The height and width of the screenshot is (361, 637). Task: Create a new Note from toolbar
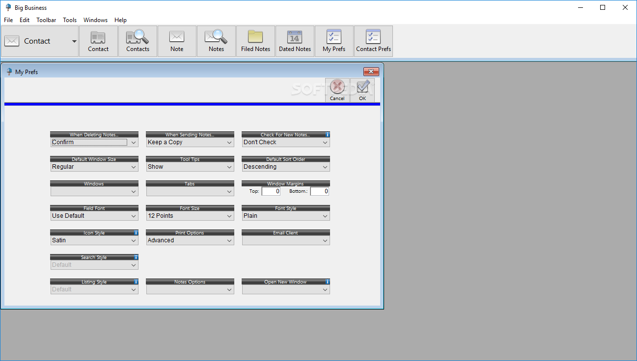[x=177, y=41]
